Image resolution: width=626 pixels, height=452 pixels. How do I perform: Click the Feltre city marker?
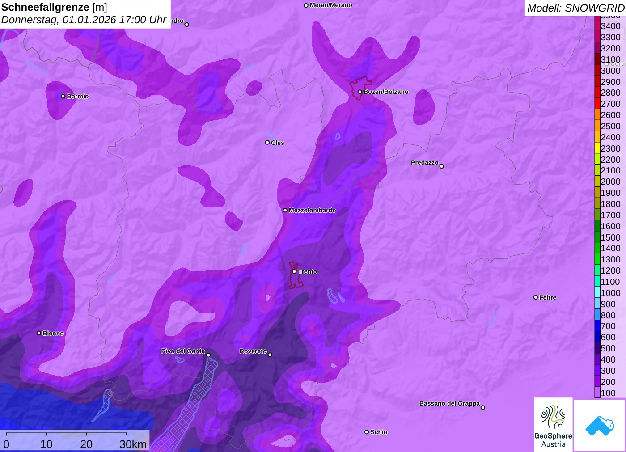536,297
